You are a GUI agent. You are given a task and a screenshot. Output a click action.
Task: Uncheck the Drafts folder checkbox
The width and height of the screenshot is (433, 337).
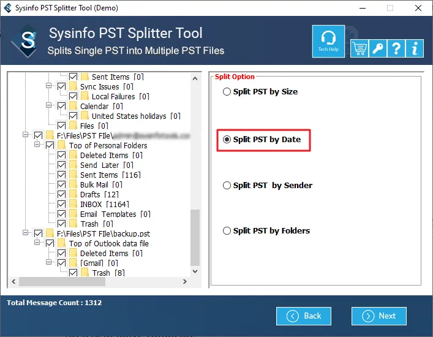click(x=61, y=194)
